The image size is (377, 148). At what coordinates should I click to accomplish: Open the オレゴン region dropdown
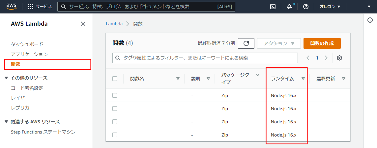[x=330, y=7]
